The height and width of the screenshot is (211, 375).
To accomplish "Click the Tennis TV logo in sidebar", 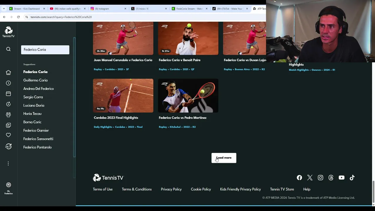I will 8,32.
